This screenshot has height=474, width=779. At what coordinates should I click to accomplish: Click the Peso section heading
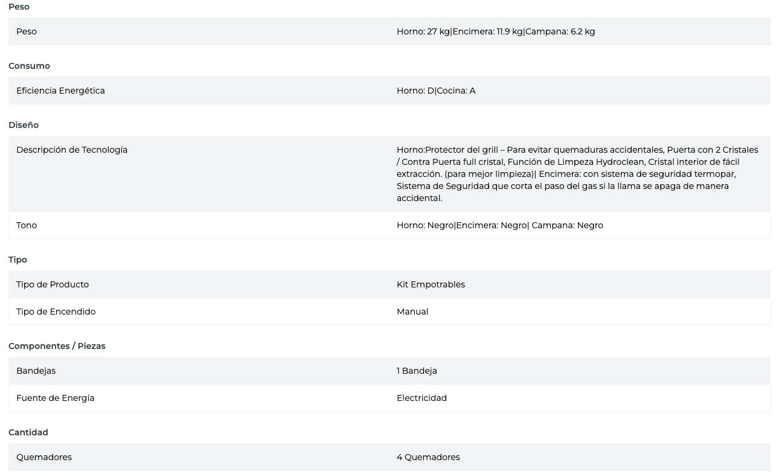[19, 7]
